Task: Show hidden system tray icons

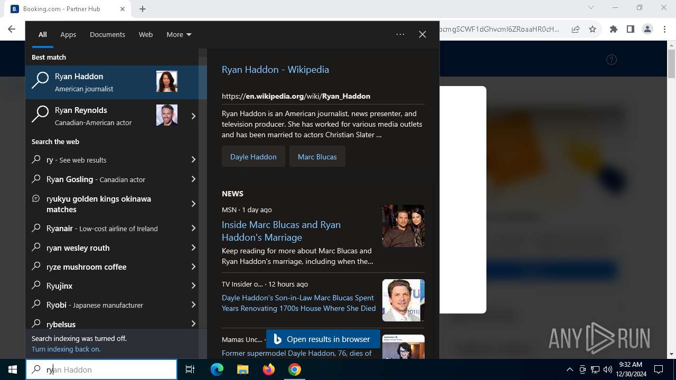Action: [x=569, y=369]
